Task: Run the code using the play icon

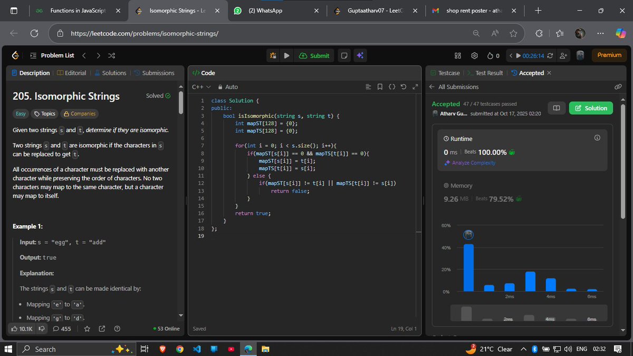Action: click(x=286, y=55)
